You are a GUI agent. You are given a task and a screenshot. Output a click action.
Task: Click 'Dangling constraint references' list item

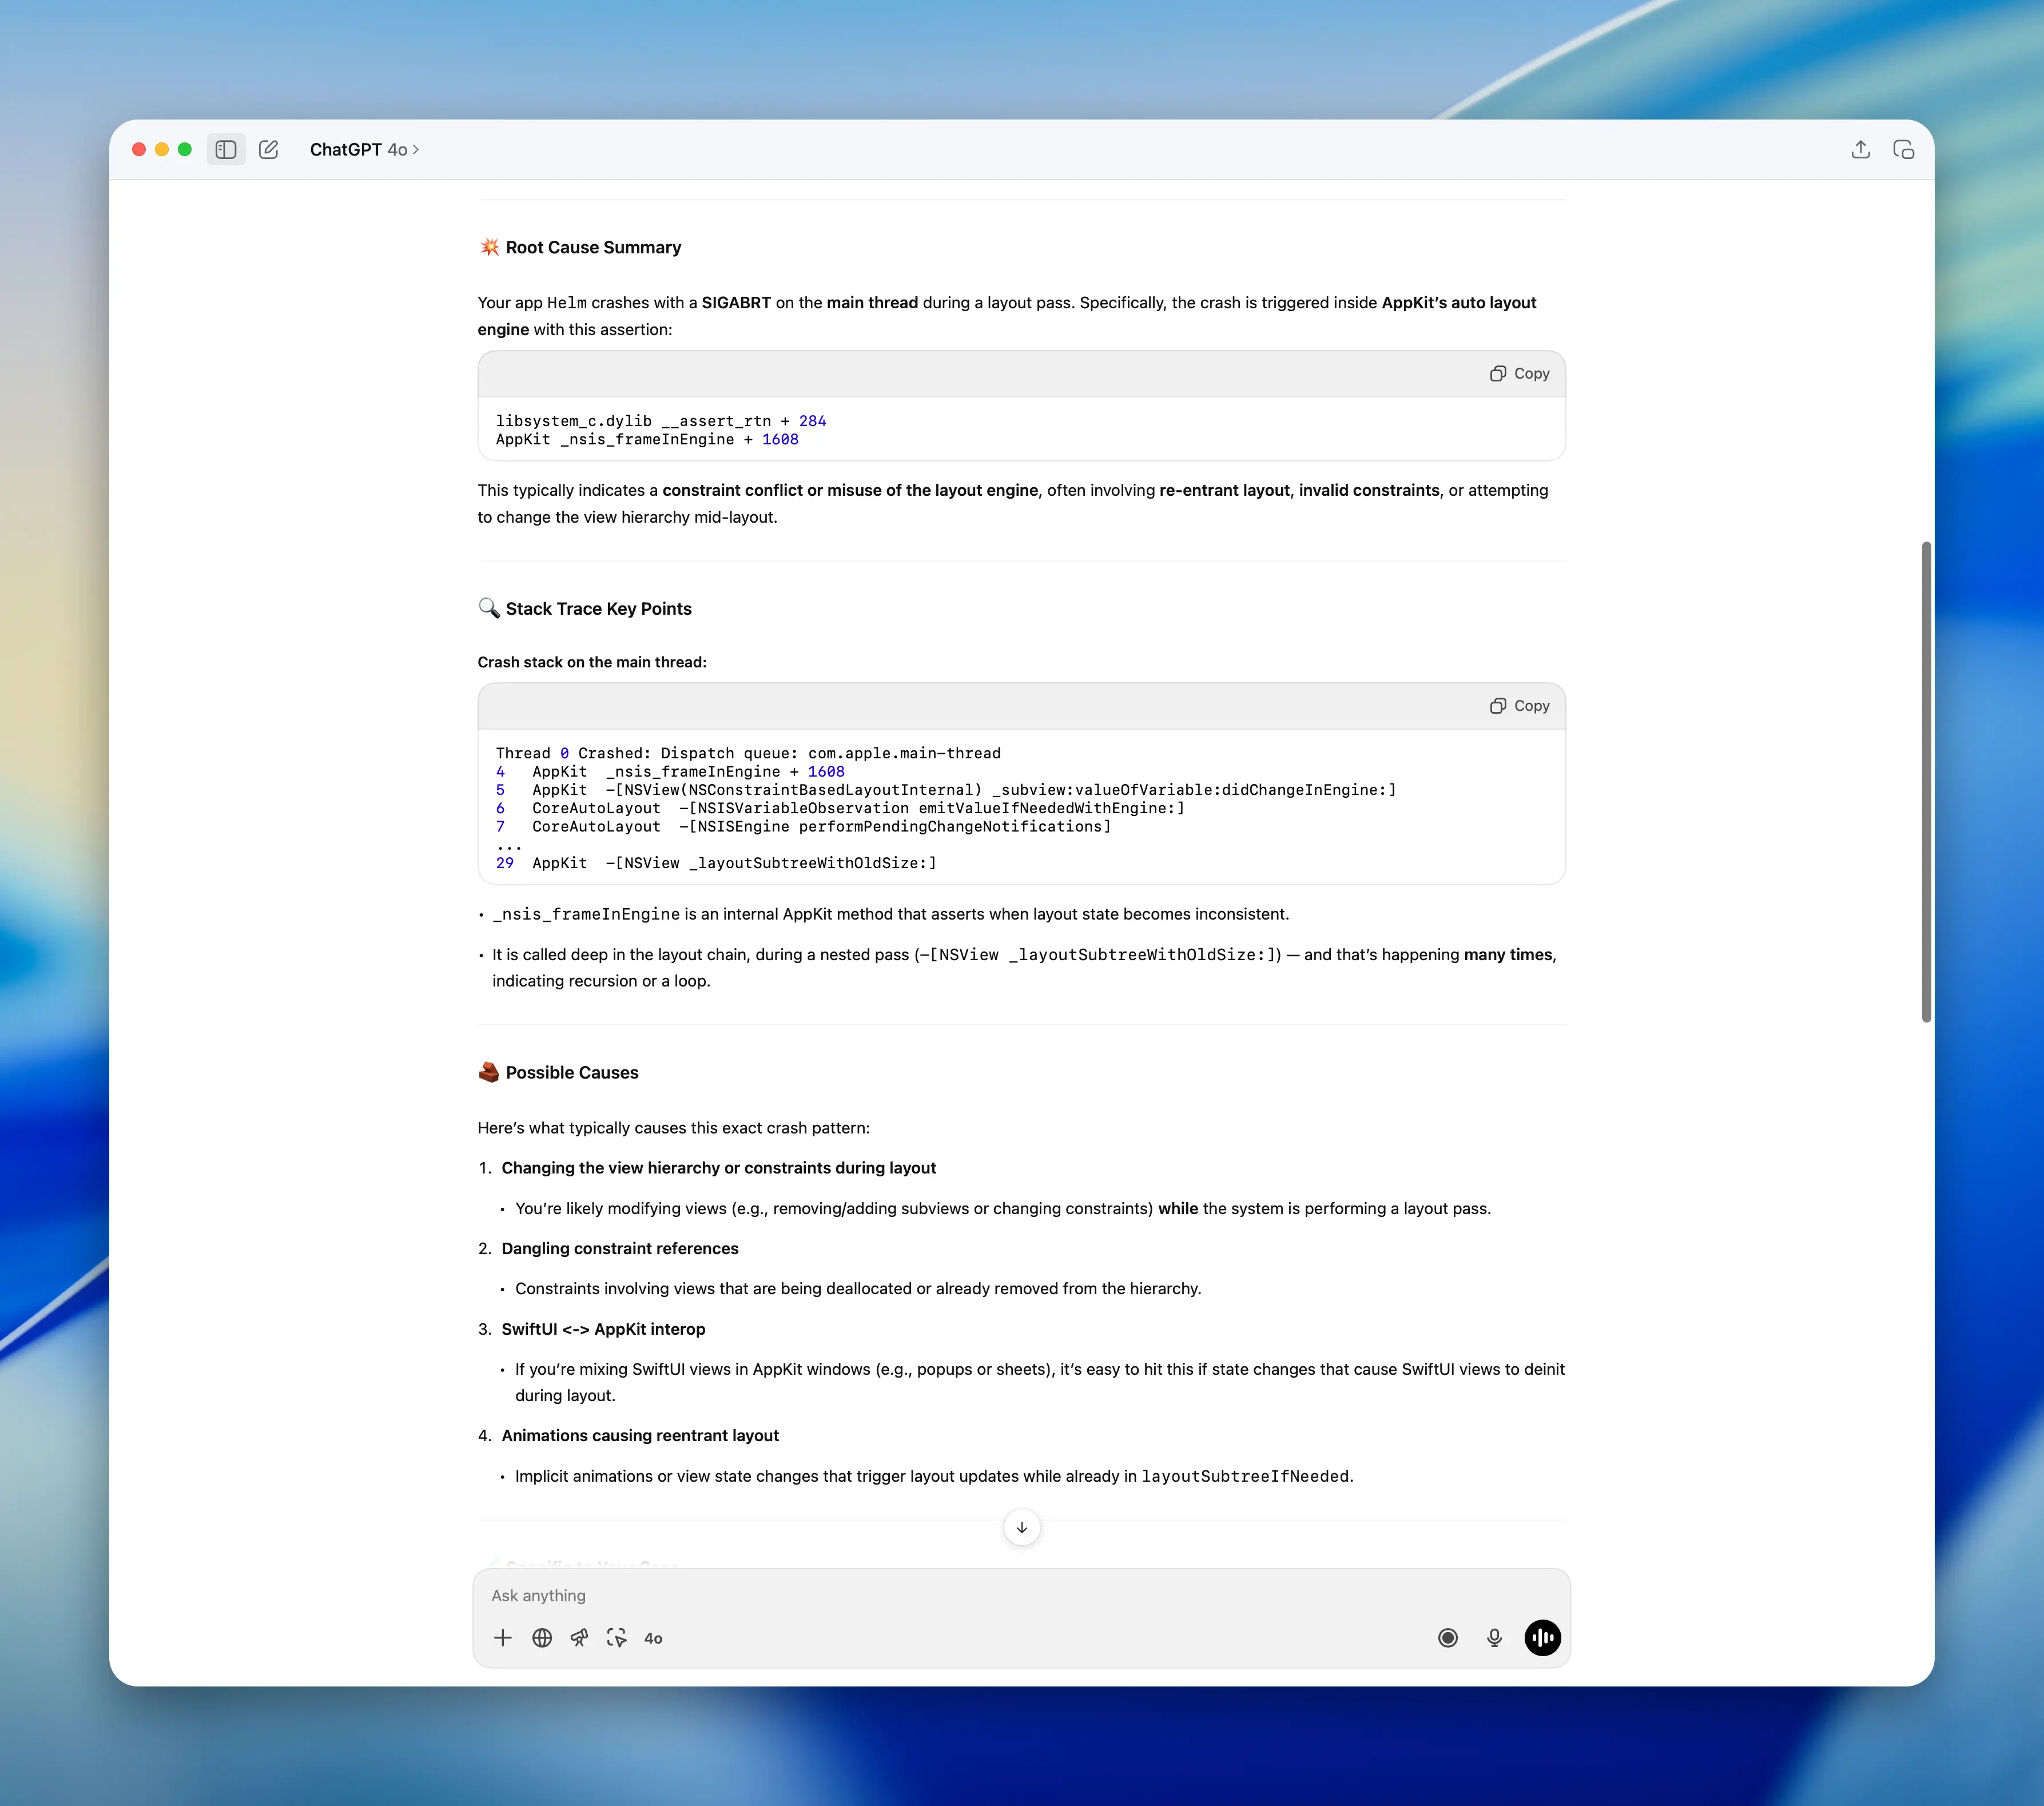(620, 1249)
